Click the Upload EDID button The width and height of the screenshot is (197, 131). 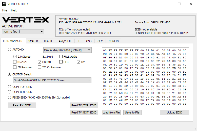tap(175, 112)
